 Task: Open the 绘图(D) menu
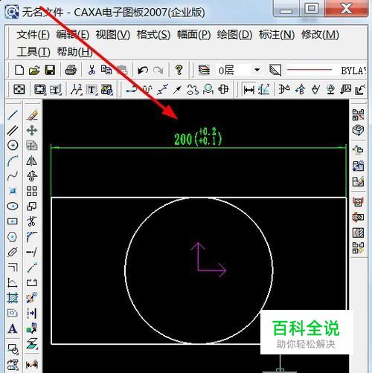(234, 35)
